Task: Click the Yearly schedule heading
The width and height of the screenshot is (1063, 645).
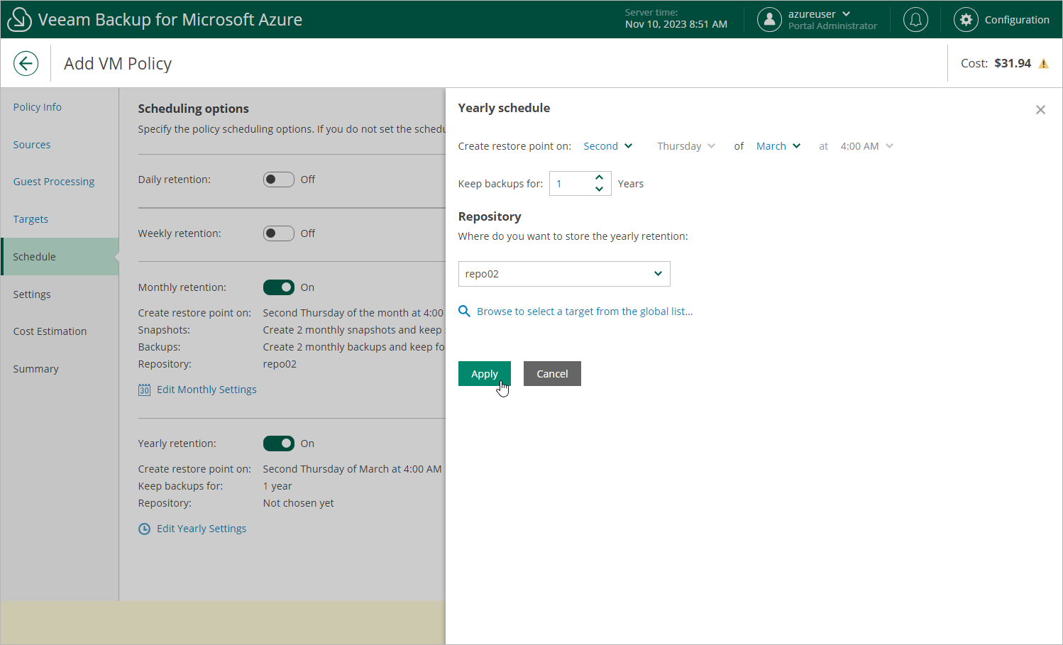Action: click(504, 108)
